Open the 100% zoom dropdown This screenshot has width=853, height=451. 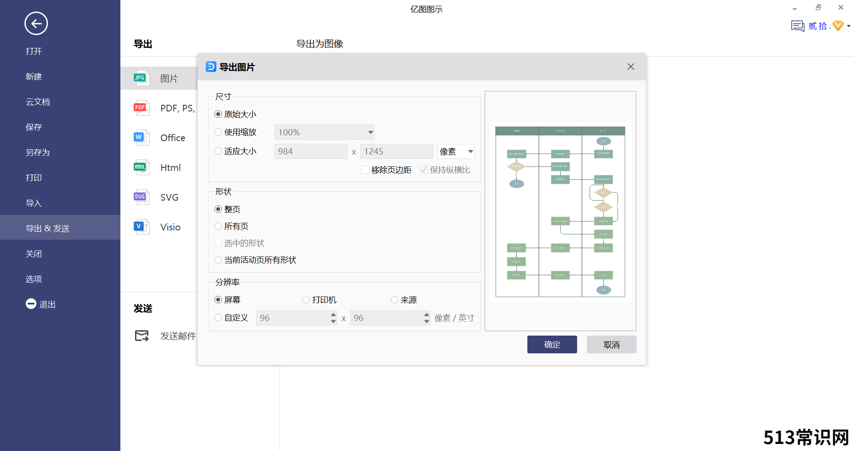pos(324,132)
